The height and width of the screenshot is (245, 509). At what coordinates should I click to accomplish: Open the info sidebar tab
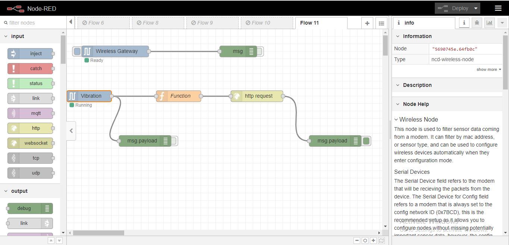coord(424,23)
